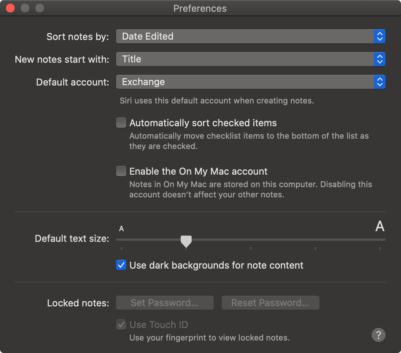Click the blue arrows on New notes start with
This screenshot has width=401, height=353.
380,59
